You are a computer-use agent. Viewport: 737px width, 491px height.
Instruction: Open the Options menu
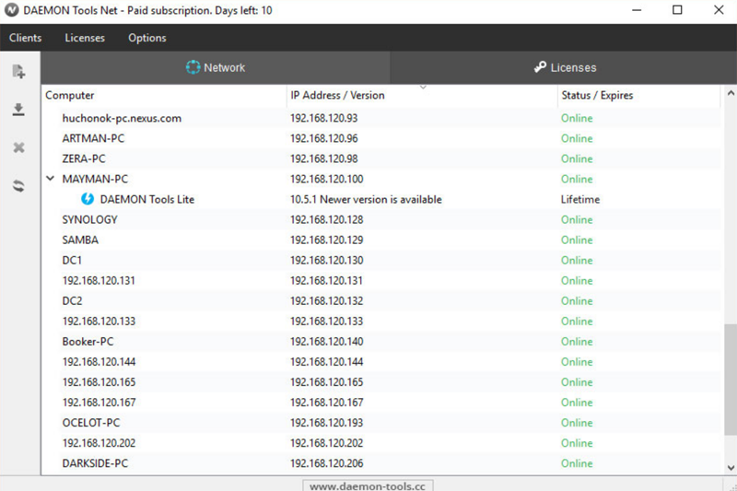click(147, 38)
